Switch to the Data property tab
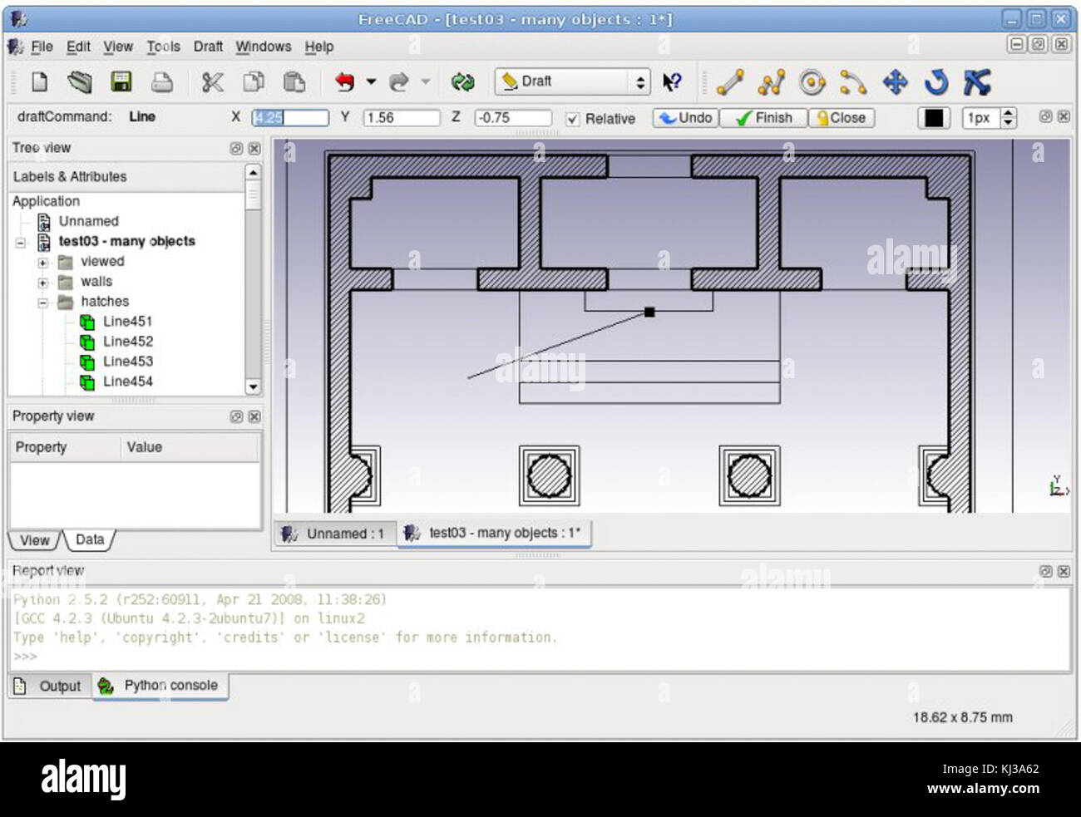1081x817 pixels. click(x=89, y=539)
